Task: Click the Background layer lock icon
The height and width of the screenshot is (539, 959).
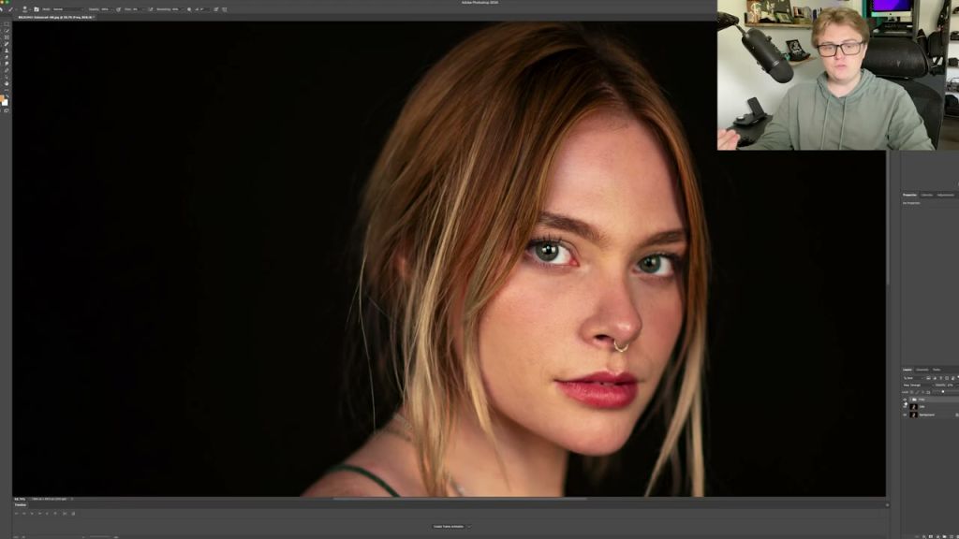Action: click(x=957, y=415)
